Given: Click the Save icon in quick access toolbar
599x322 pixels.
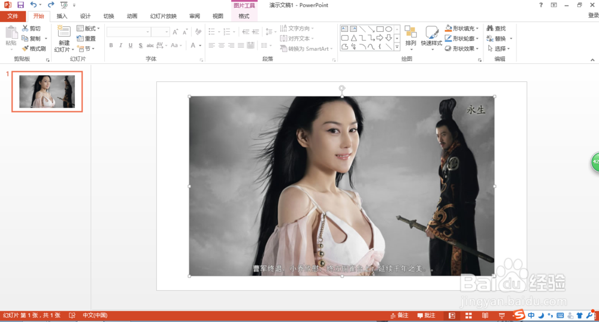Looking at the screenshot, I should point(20,5).
